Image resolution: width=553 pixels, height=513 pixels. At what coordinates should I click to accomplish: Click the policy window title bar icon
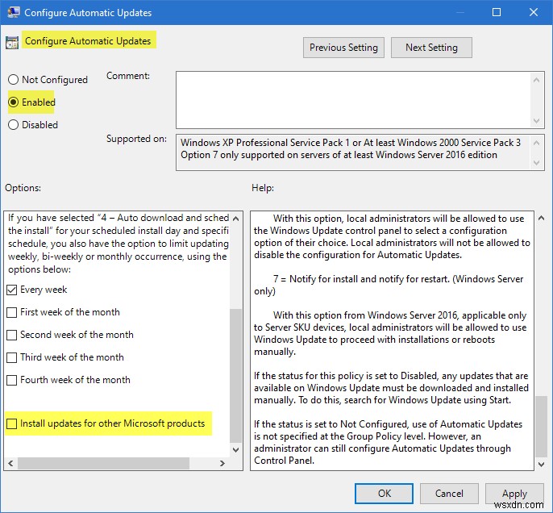(14, 12)
